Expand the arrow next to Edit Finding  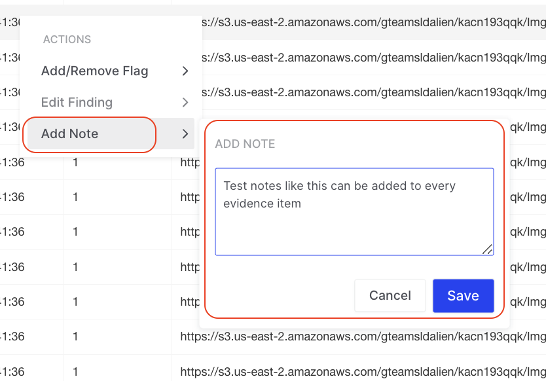185,102
